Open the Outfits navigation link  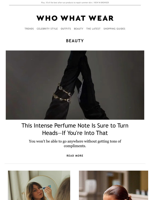[x=66, y=29]
